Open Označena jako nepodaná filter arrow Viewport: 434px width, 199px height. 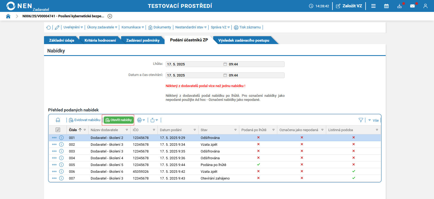[322, 130]
